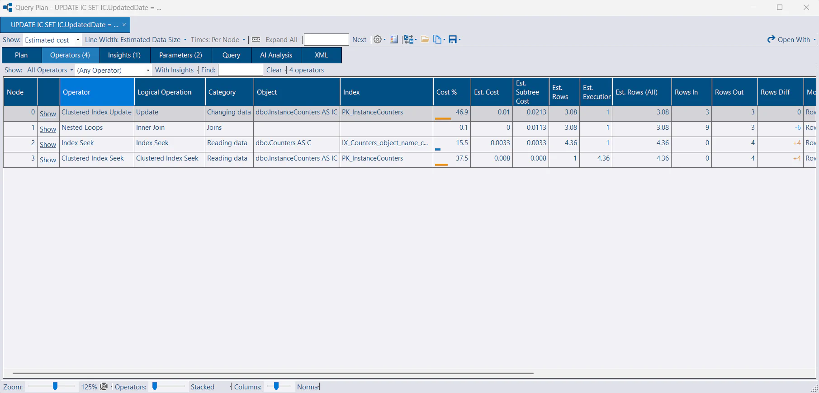Click the With Insights filter button
The width and height of the screenshot is (819, 393).
pyautogui.click(x=174, y=70)
